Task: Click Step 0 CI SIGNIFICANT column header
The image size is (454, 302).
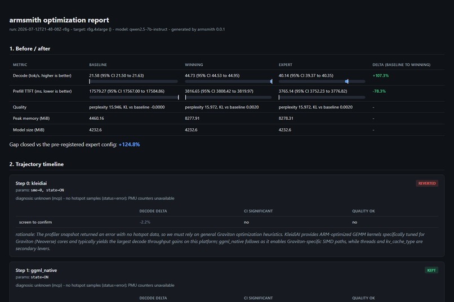Action: [258, 211]
